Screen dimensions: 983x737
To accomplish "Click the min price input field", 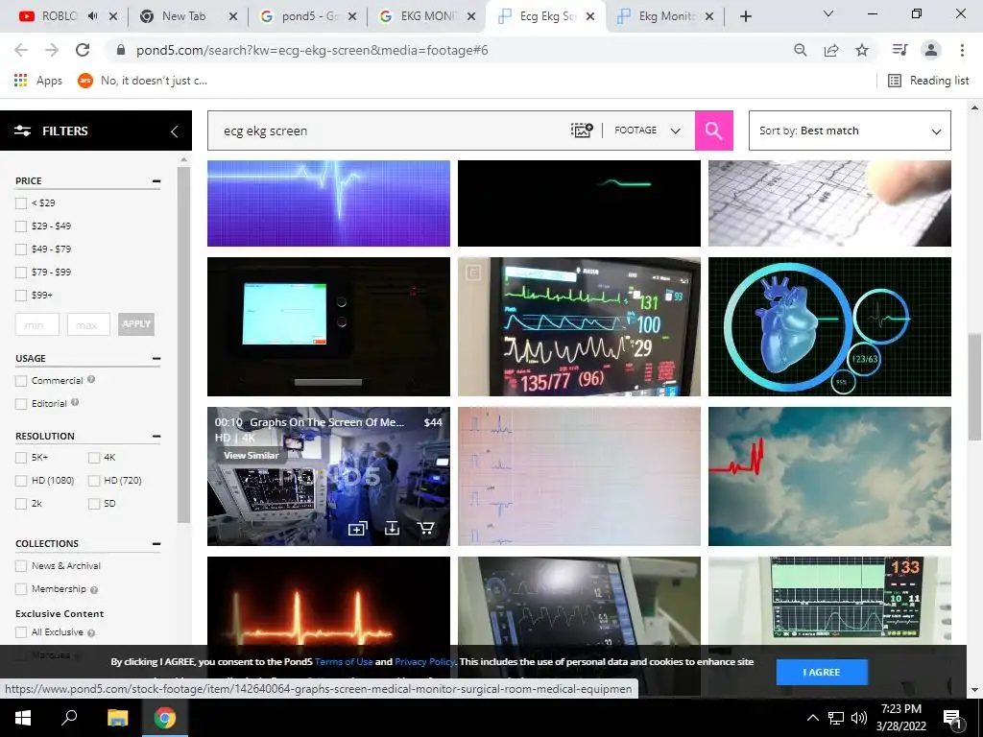I will pos(37,324).
